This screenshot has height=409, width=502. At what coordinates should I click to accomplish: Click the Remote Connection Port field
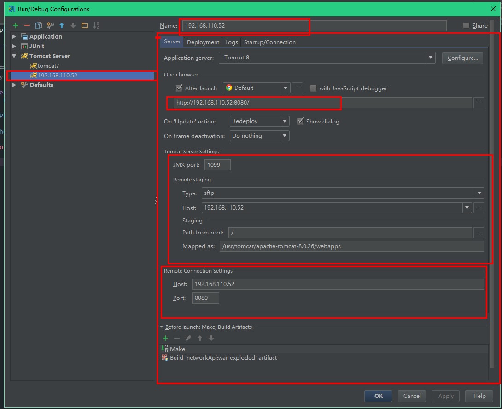tap(205, 298)
